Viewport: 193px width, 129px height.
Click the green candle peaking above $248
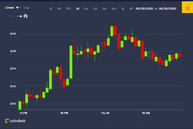112,31
